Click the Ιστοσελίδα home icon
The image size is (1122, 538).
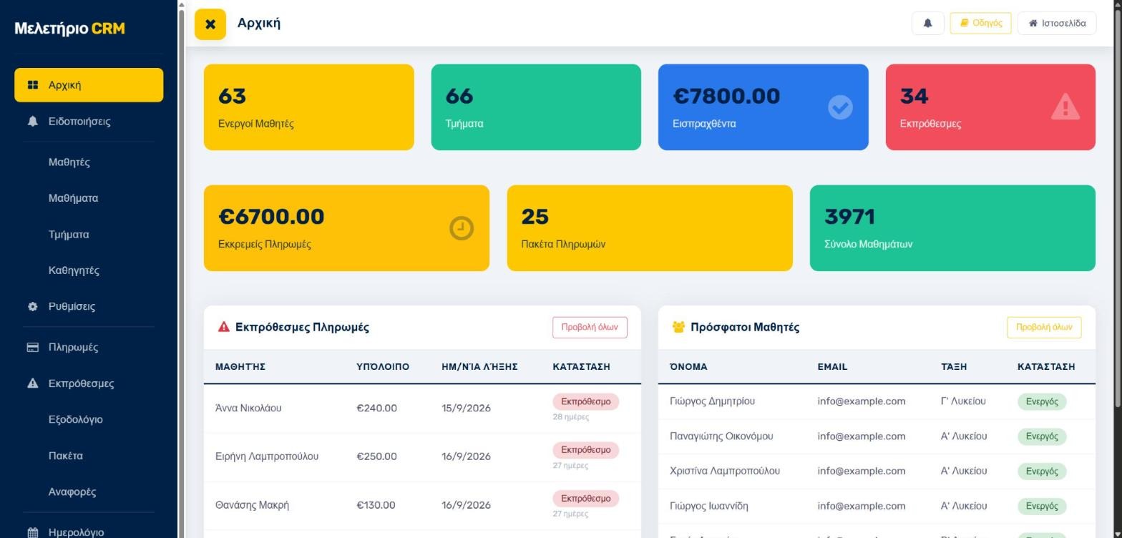tap(1033, 23)
